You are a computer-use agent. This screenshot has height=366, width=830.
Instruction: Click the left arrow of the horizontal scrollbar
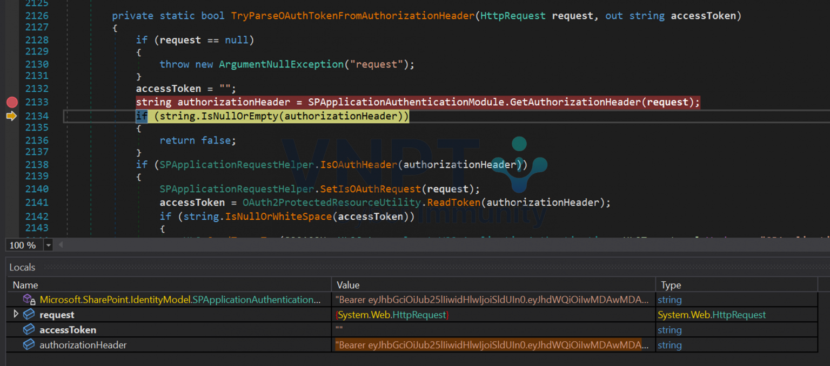[60, 245]
